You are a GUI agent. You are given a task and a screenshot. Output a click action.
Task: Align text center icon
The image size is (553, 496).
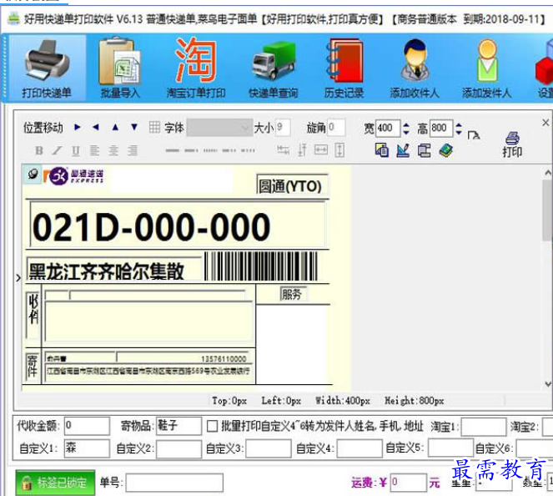113,151
